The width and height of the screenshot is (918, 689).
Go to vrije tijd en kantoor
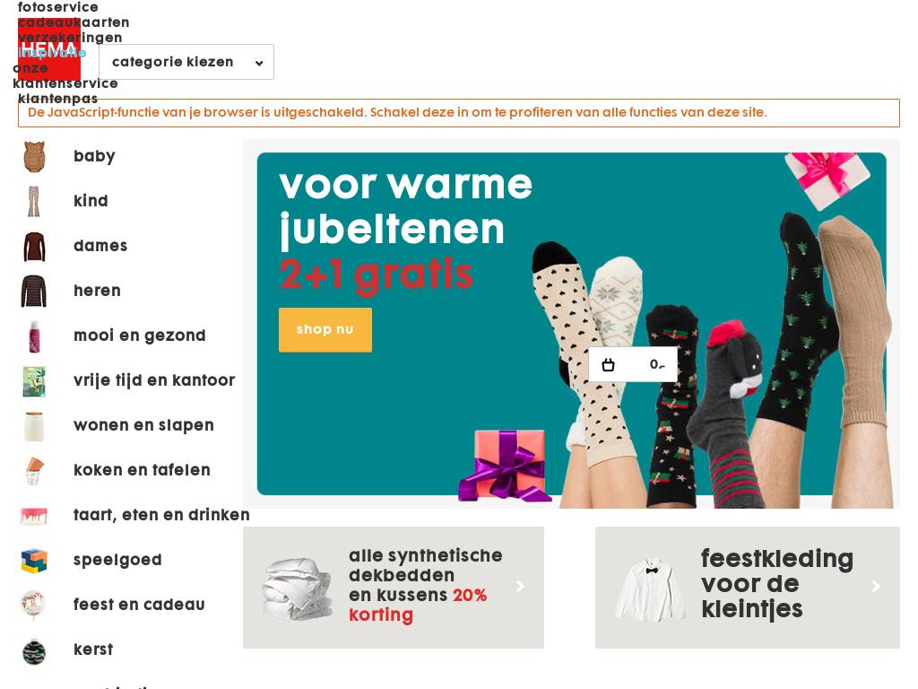154,380
